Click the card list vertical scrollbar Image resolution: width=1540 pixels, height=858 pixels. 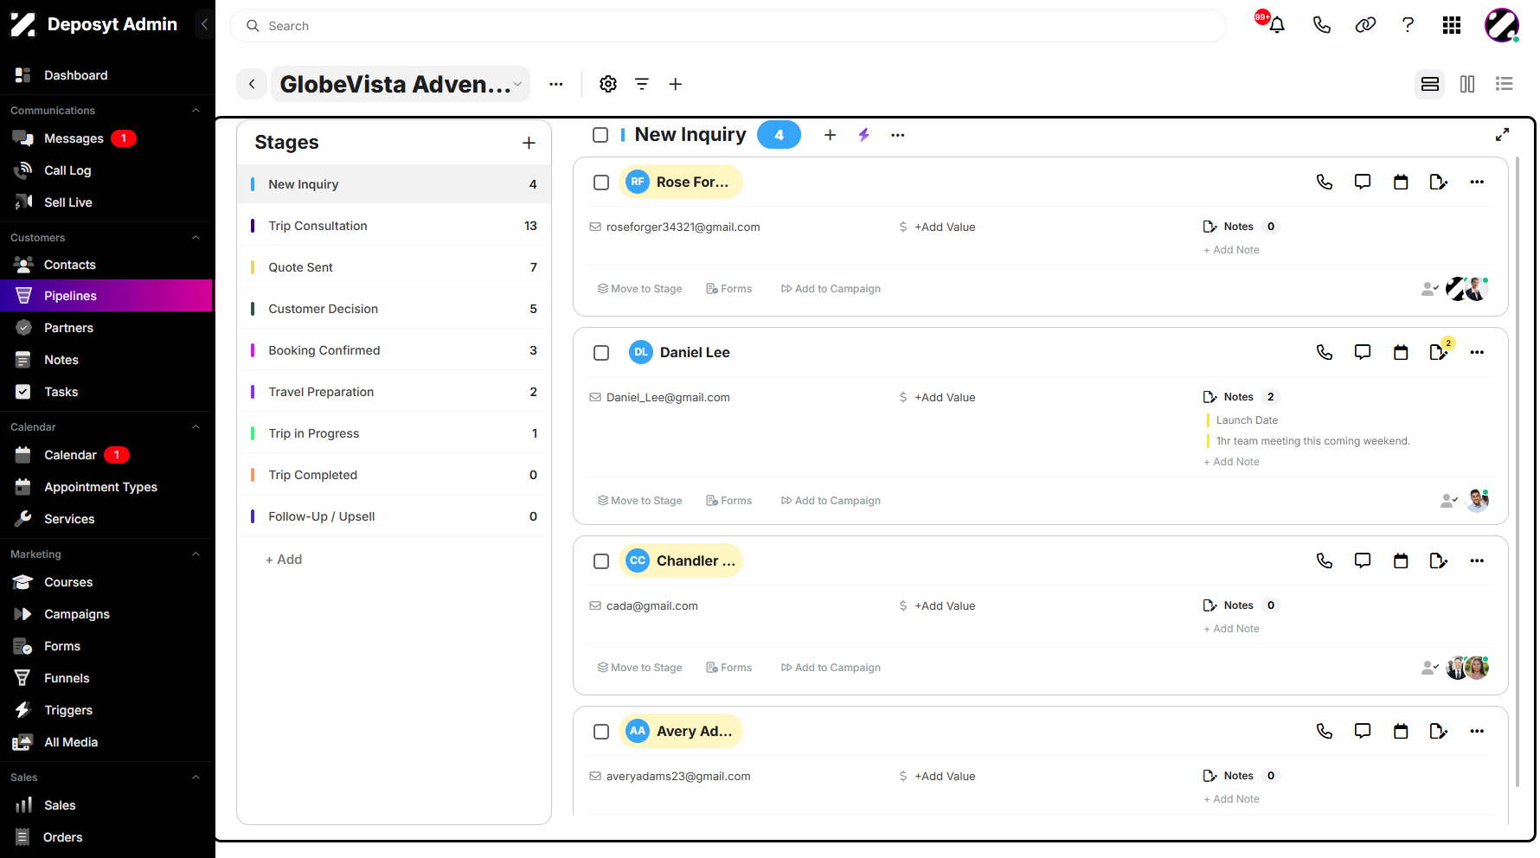pos(1518,471)
